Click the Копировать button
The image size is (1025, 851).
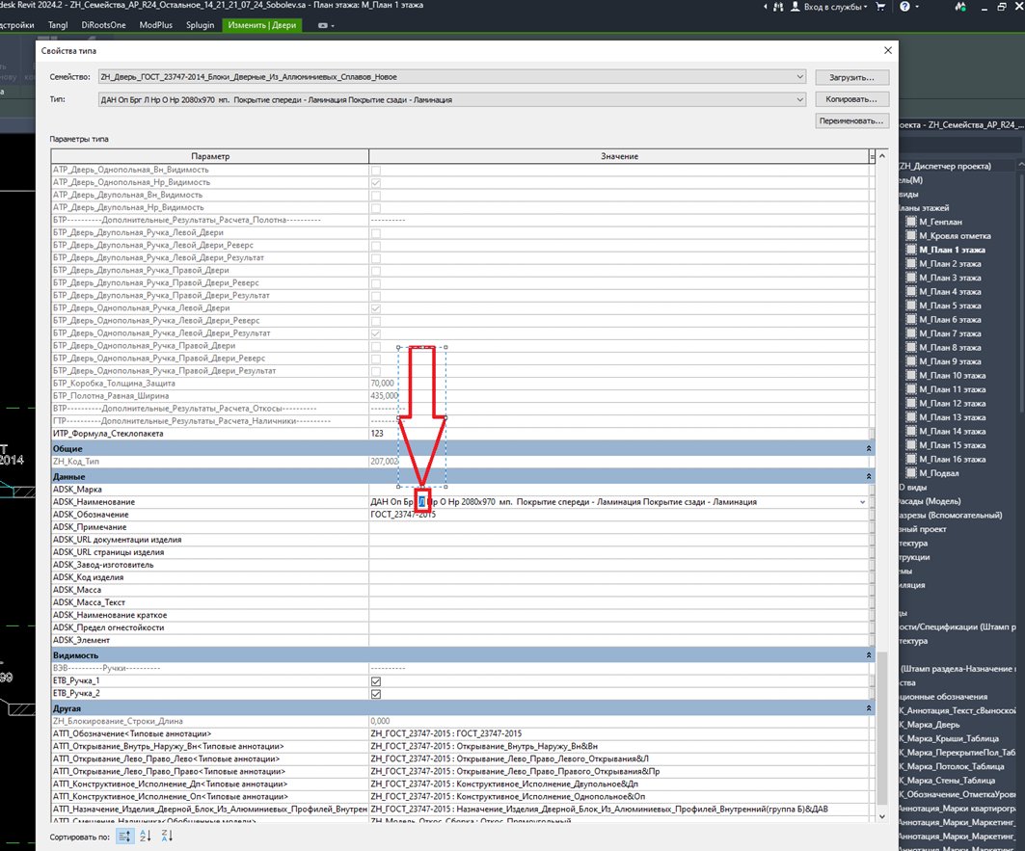851,99
